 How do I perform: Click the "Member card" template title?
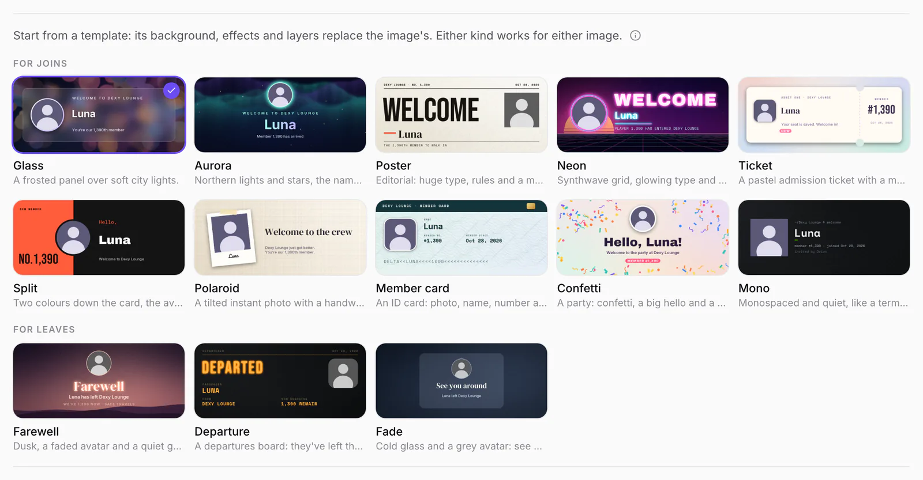[412, 289]
